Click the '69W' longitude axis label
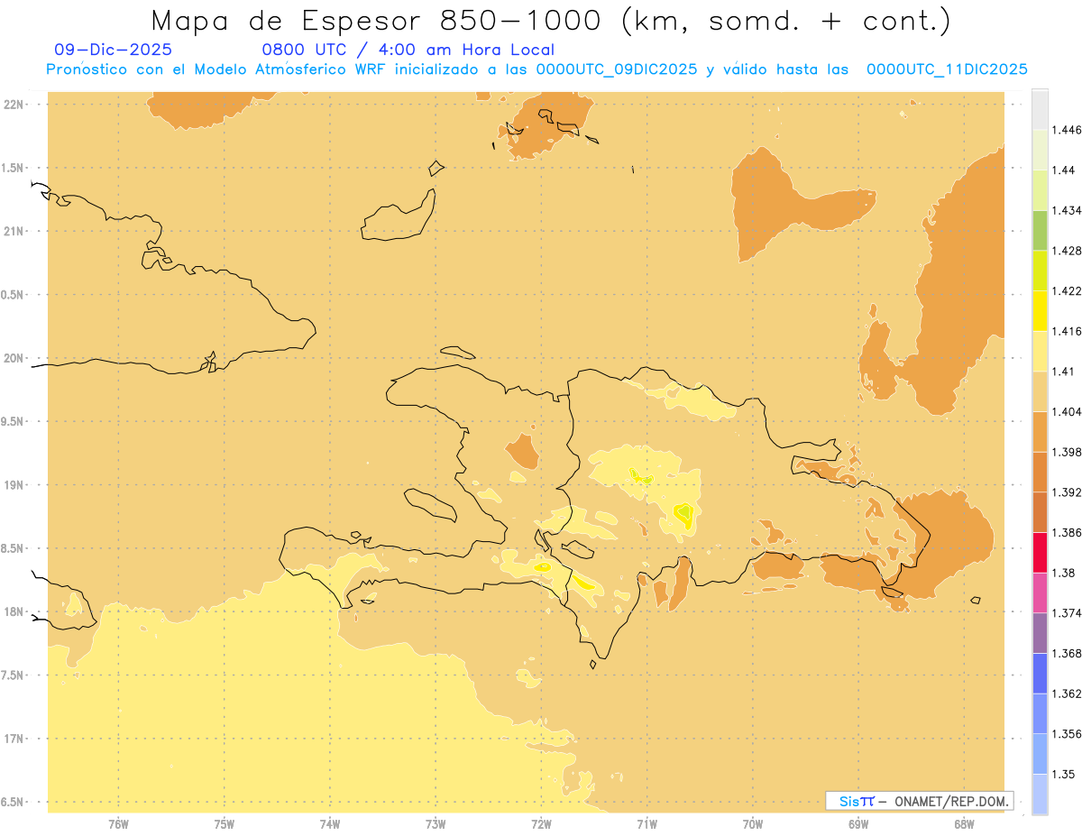The image size is (1082, 836). [x=858, y=824]
